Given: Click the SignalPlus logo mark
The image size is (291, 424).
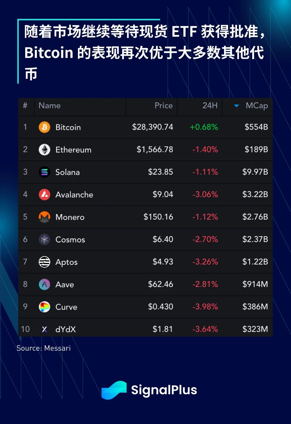Looking at the screenshot, I should 114,390.
